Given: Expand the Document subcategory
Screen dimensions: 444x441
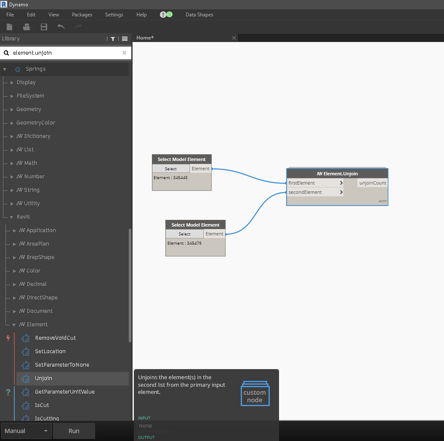Looking at the screenshot, I should 14,312.
